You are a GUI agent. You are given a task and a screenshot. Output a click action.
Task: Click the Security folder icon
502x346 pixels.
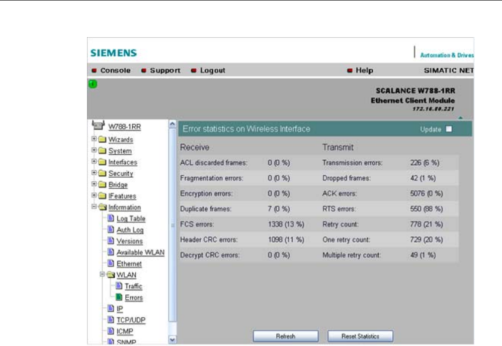point(102,173)
